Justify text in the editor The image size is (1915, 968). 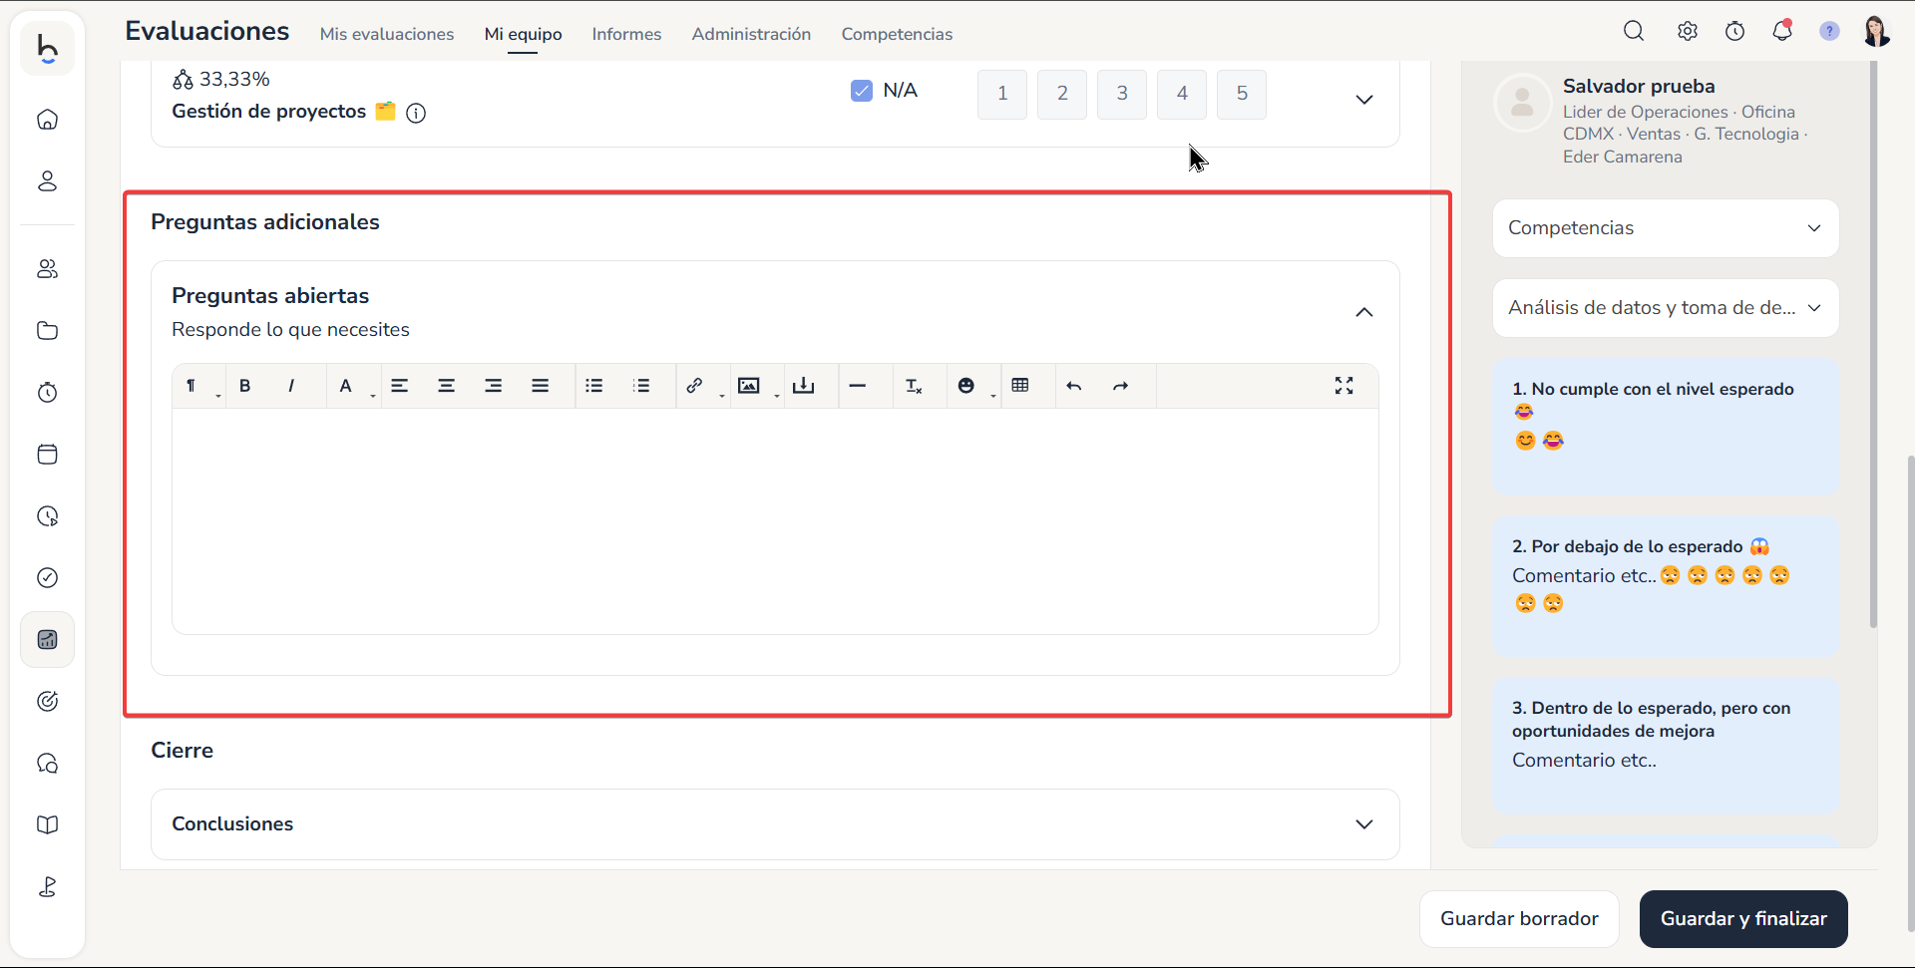541,386
